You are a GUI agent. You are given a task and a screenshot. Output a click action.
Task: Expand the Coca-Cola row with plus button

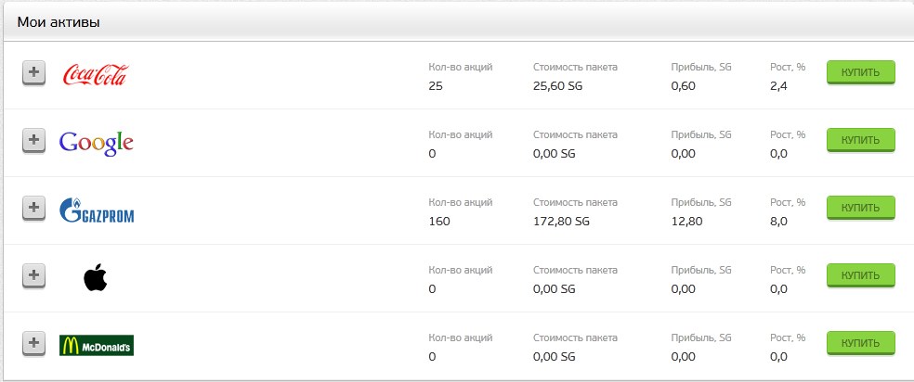click(33, 74)
